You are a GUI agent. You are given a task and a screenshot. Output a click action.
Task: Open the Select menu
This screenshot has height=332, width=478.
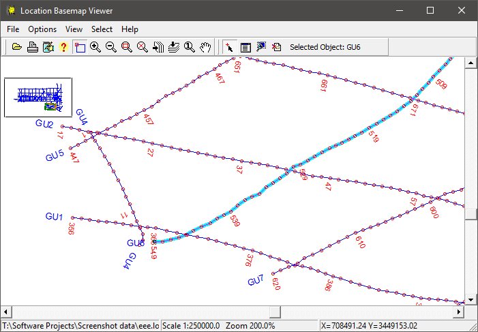(102, 29)
